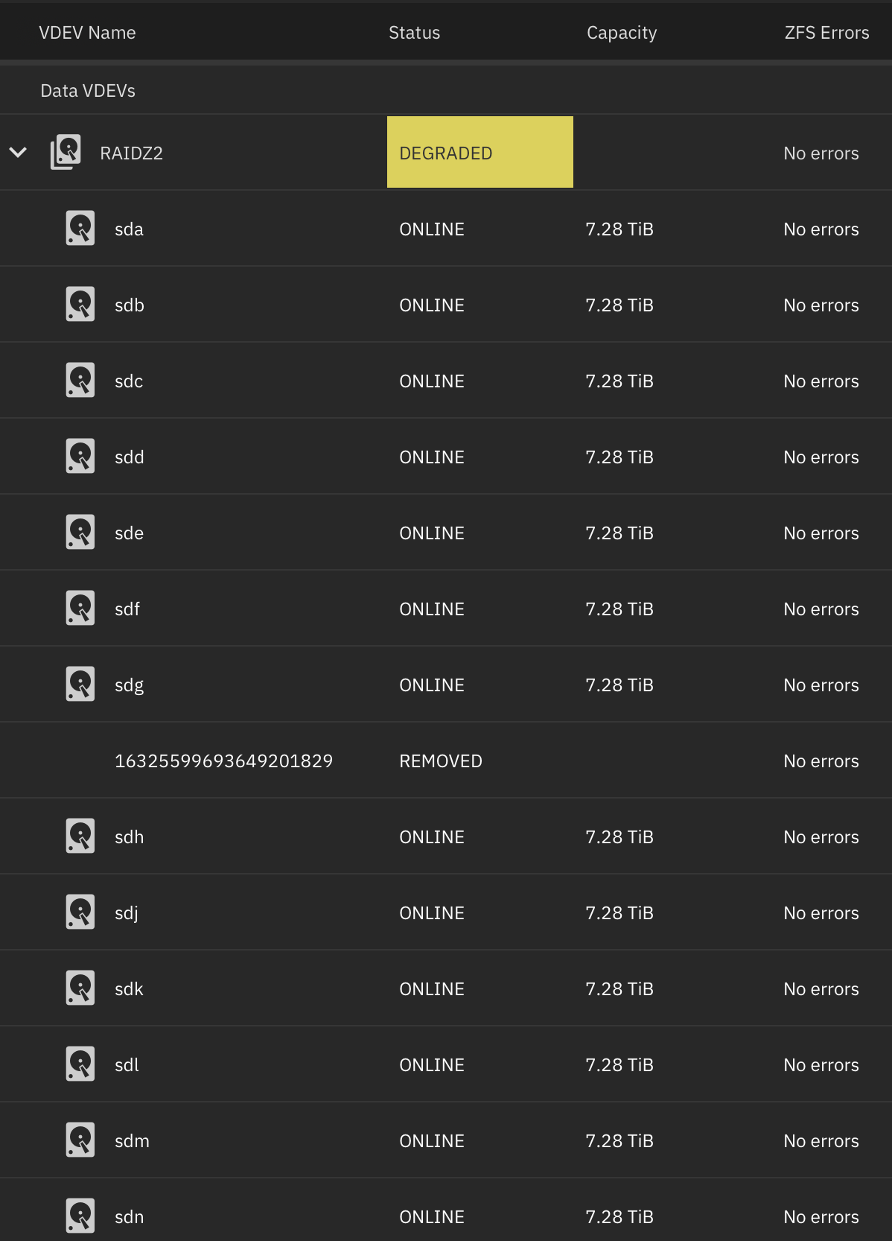892x1241 pixels.
Task: Select the DEGRADED status badge
Action: [x=480, y=153]
